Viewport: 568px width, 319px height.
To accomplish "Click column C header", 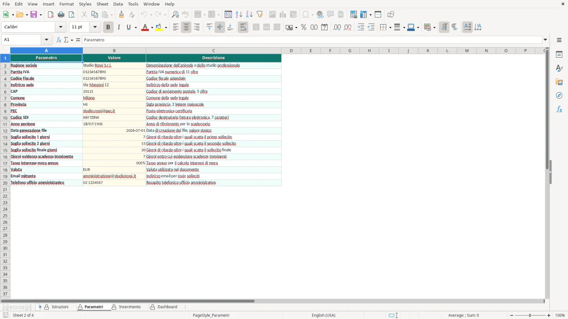I will point(213,51).
